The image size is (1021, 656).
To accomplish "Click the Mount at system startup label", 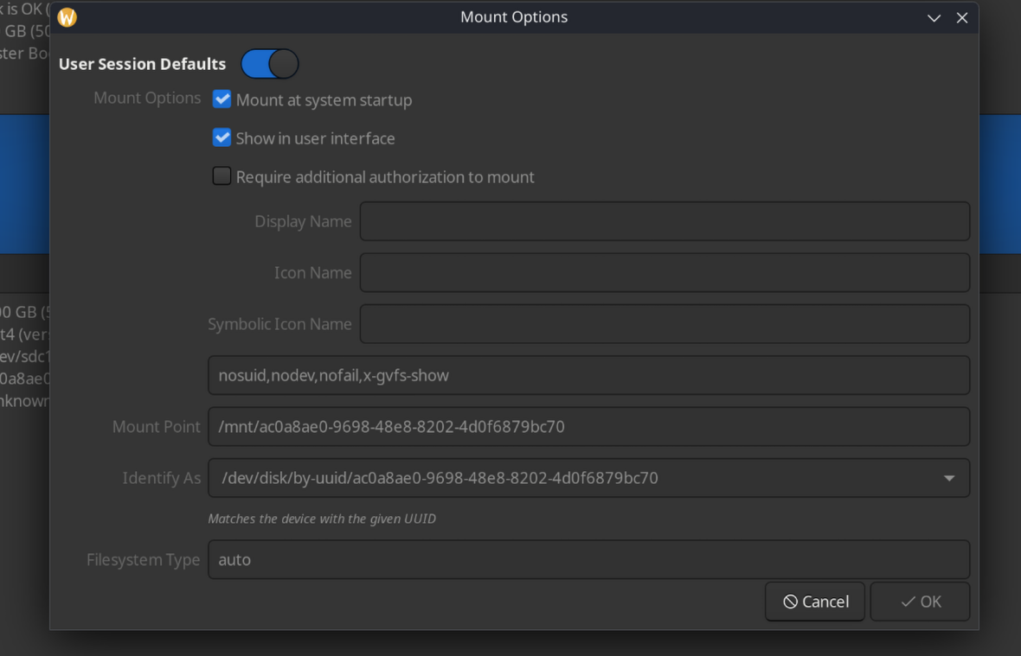I will point(324,100).
